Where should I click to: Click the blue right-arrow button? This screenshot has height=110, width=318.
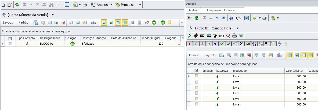click(x=215, y=44)
